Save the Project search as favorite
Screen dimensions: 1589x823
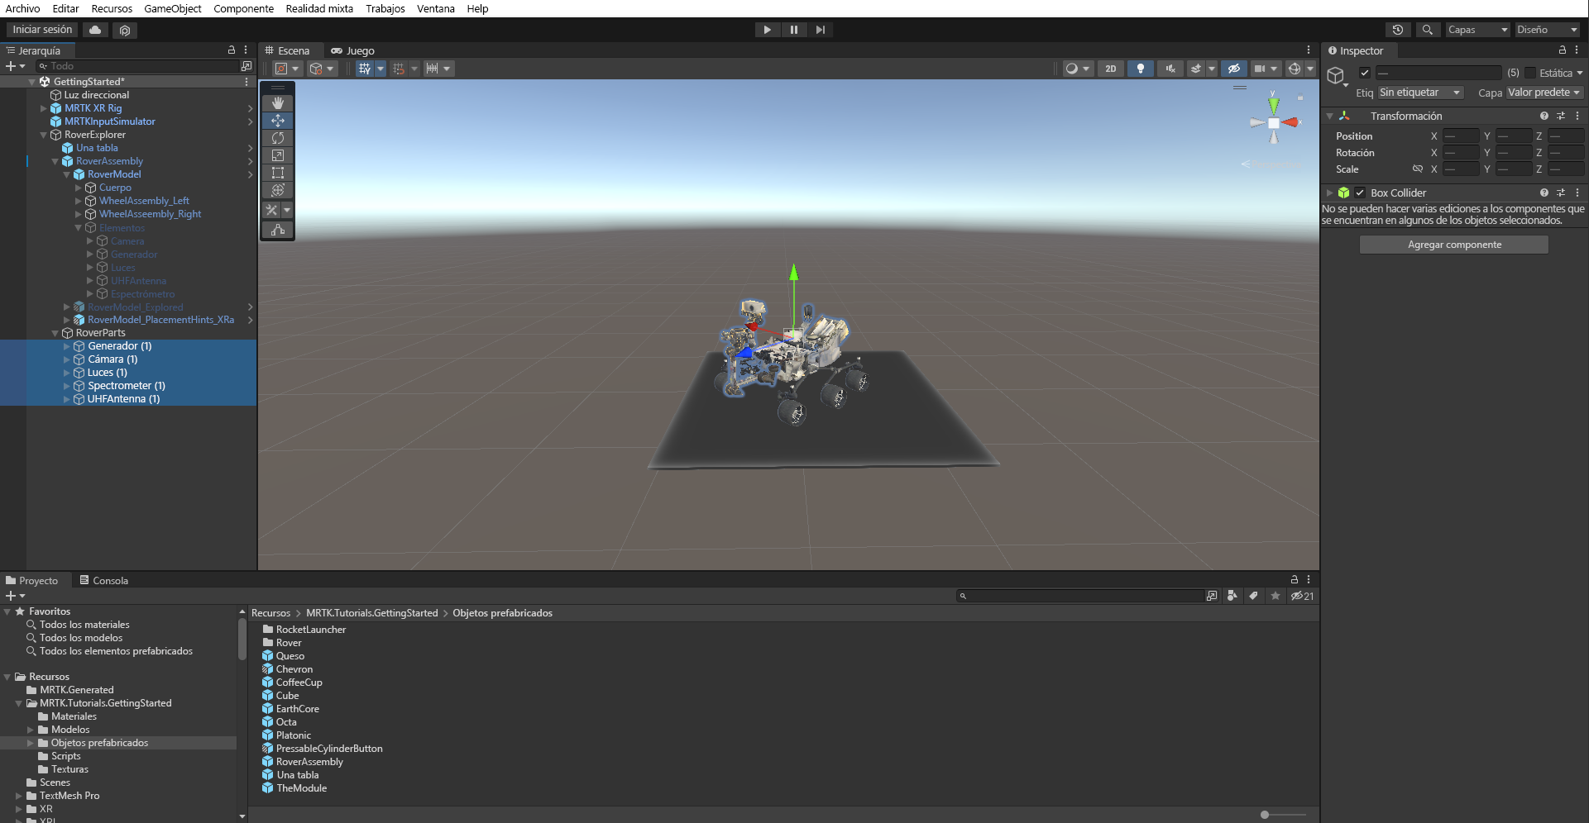pos(1276,596)
